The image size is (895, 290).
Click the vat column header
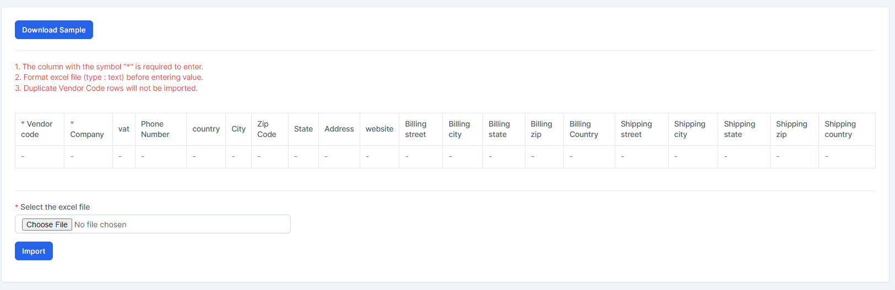click(124, 129)
